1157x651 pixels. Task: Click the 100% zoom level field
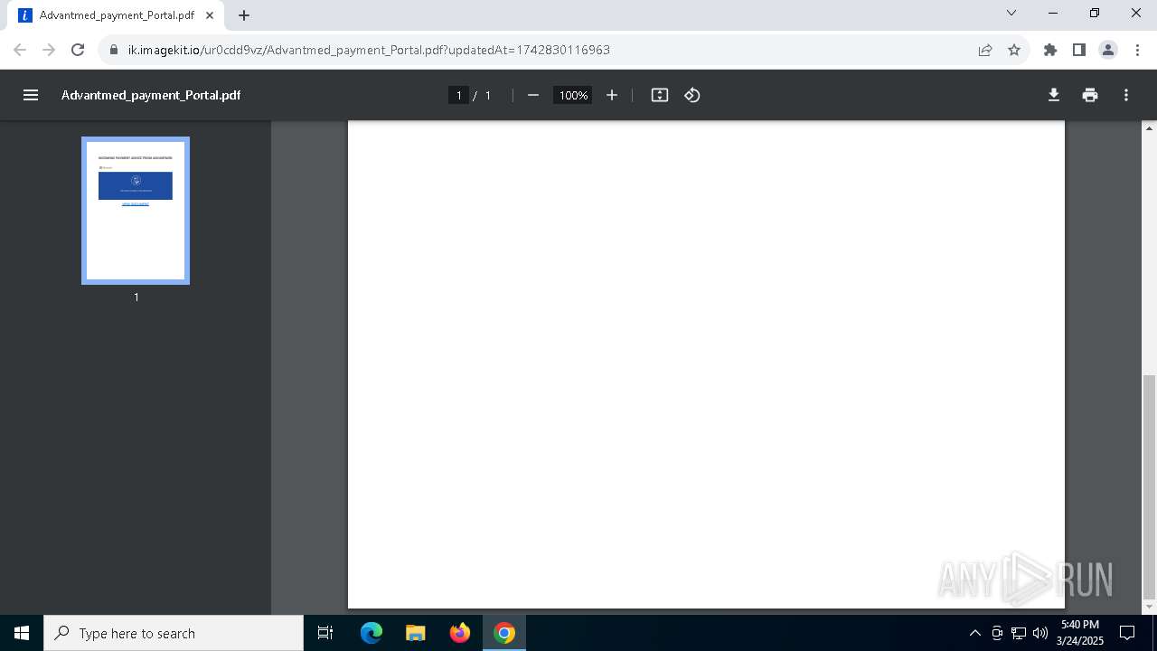click(x=573, y=95)
